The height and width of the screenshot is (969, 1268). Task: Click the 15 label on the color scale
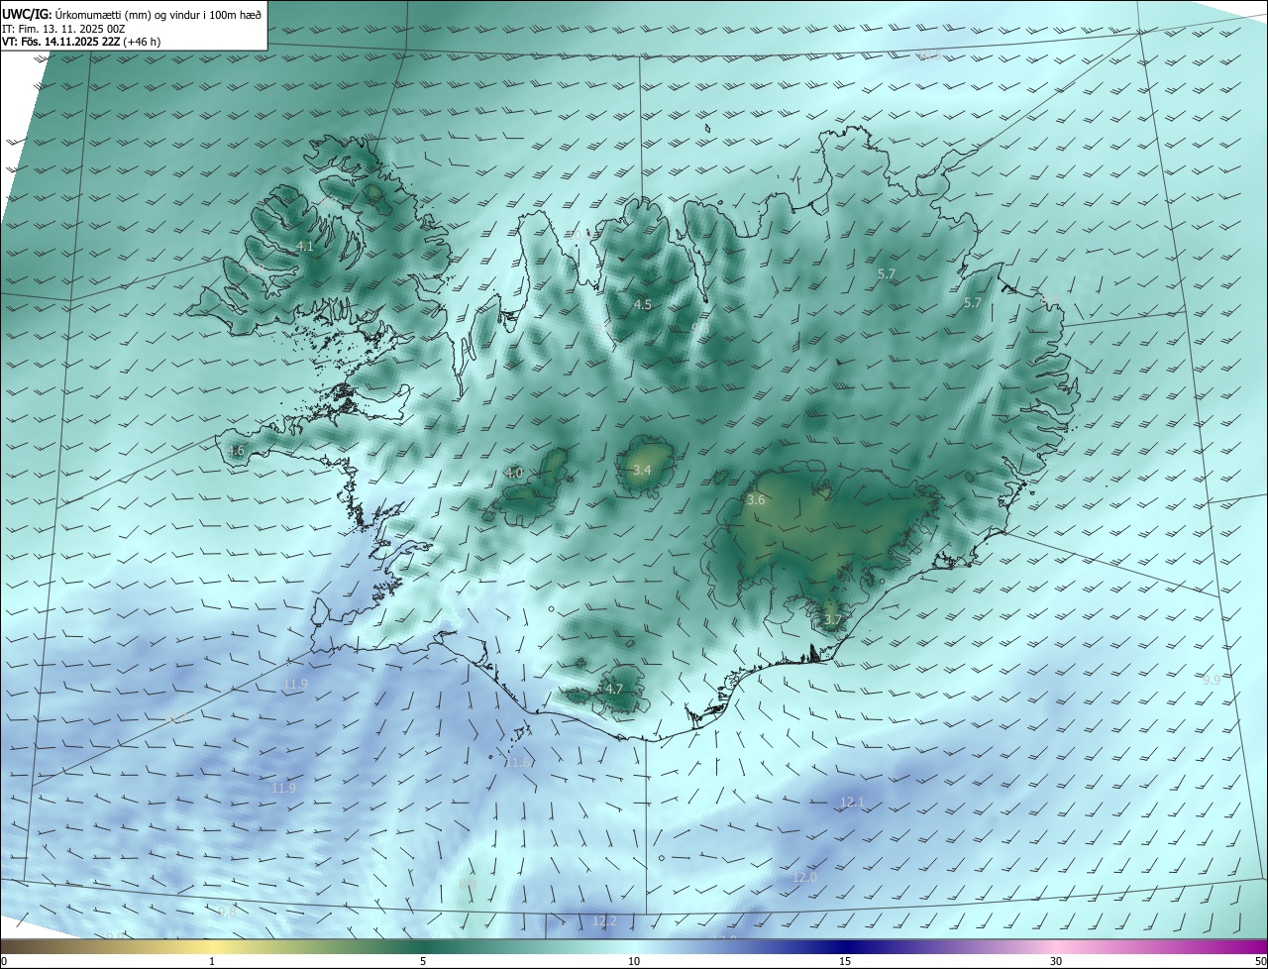point(845,962)
